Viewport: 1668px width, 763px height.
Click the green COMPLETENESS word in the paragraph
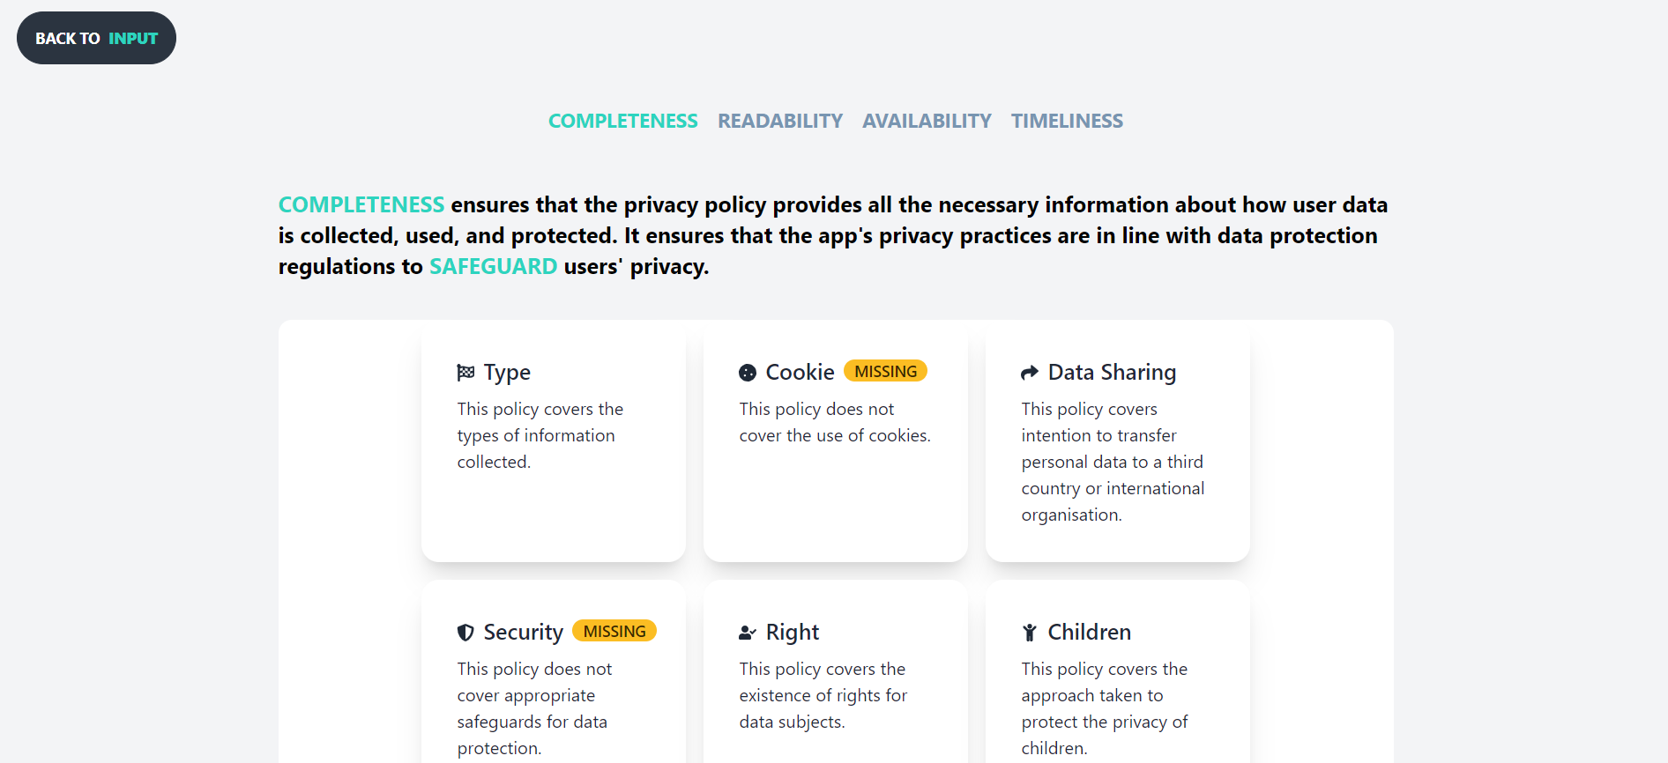tap(361, 204)
